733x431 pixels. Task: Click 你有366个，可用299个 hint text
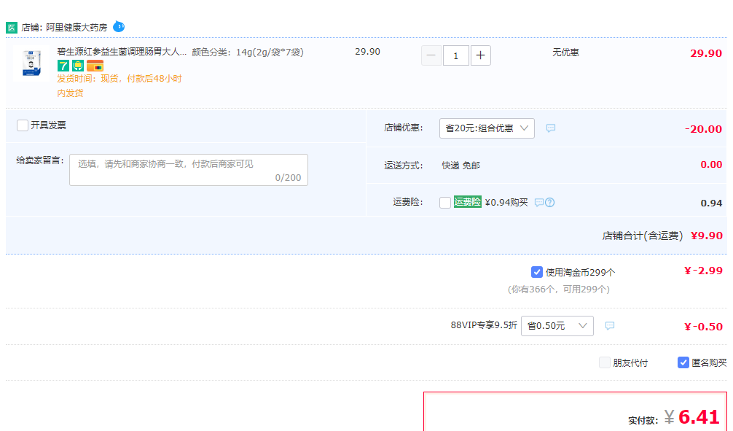[x=559, y=290]
